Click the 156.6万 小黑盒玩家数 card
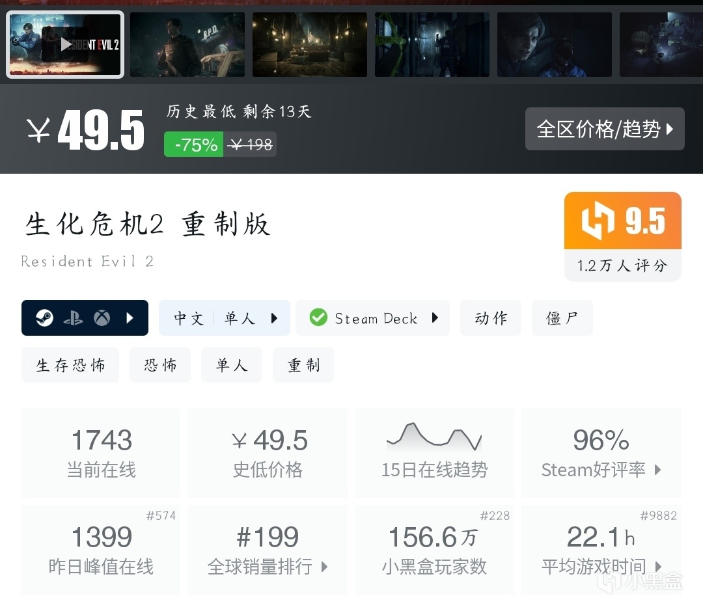This screenshot has width=703, height=609. (x=434, y=550)
